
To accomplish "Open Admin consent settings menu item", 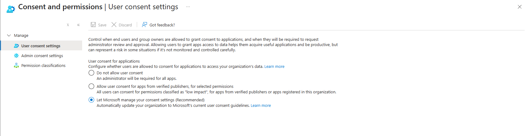I will coord(42,56).
